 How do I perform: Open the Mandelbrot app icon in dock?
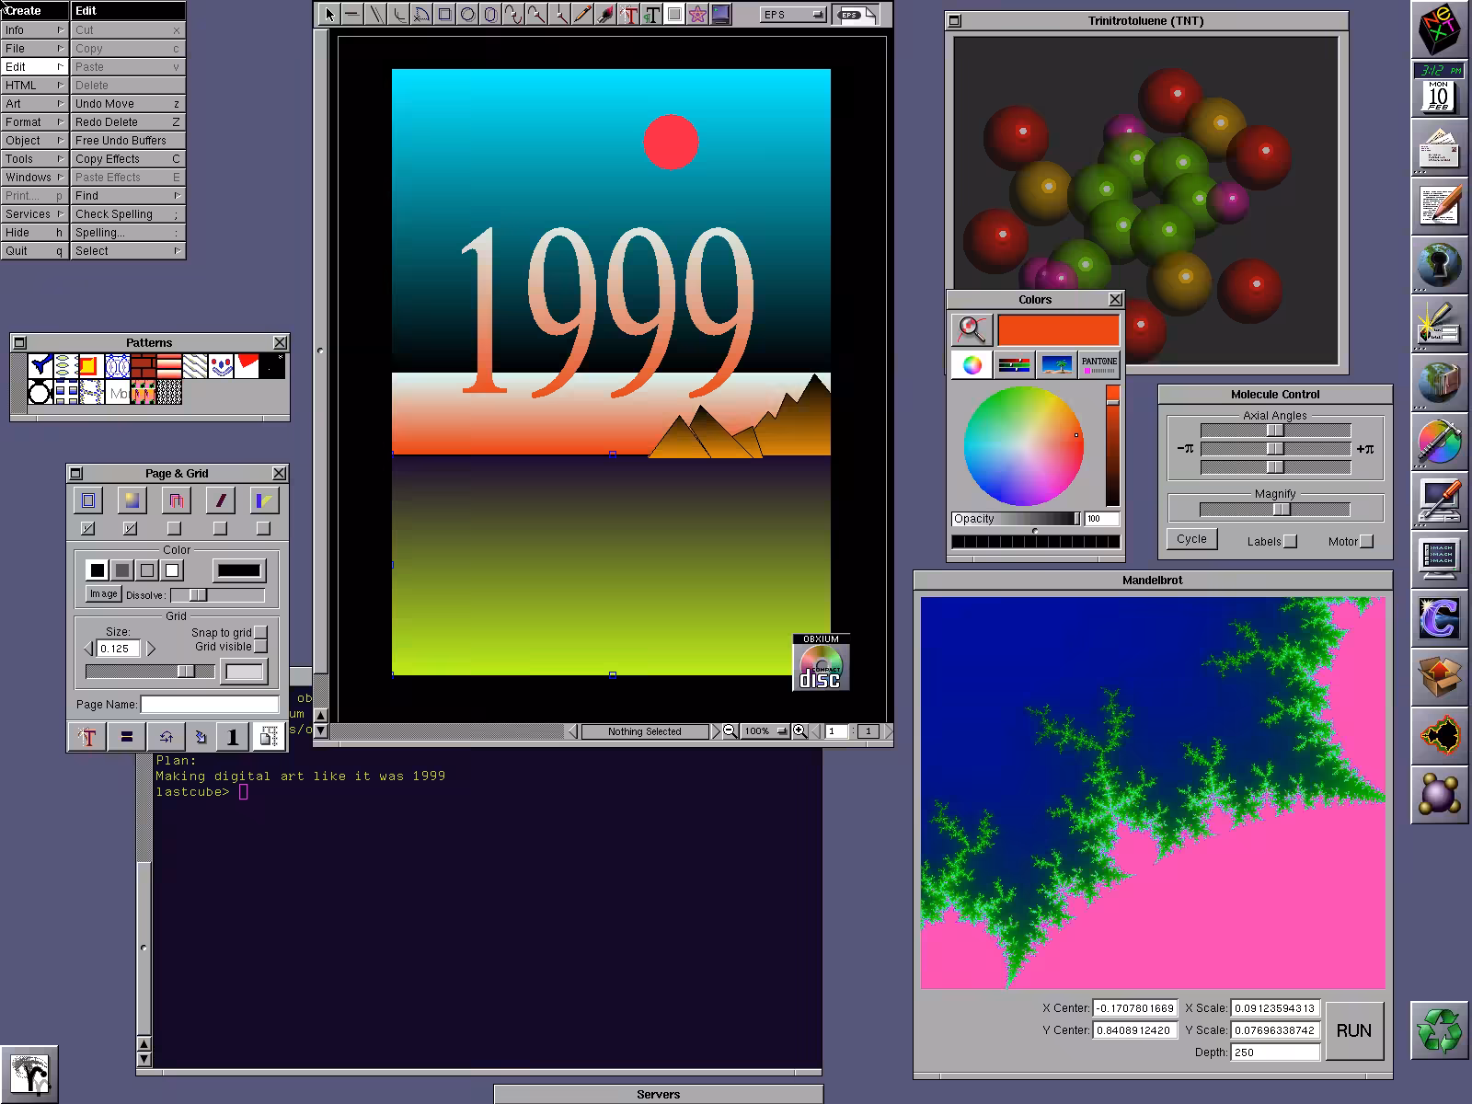click(1439, 735)
